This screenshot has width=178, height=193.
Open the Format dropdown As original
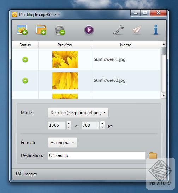click(x=63, y=142)
